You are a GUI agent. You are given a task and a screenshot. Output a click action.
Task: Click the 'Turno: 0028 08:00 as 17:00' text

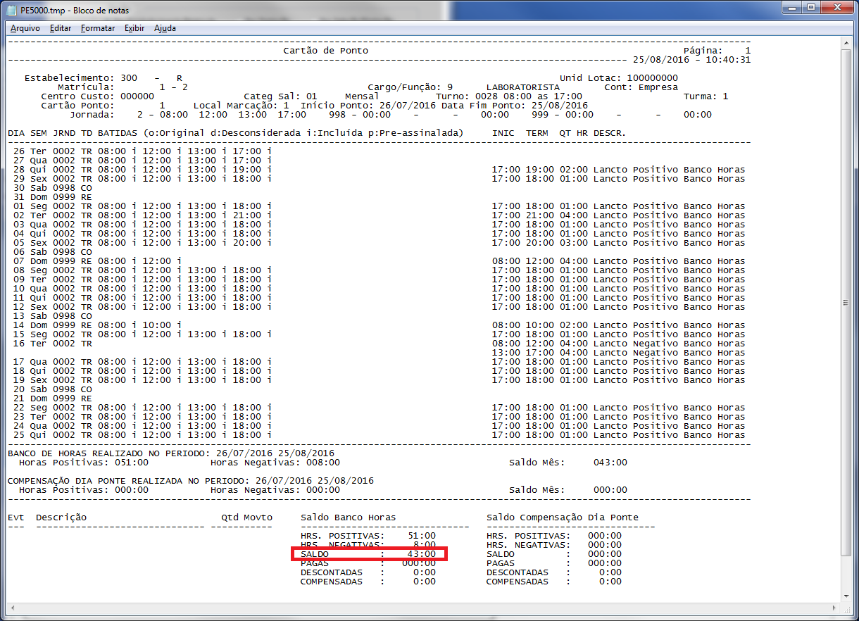click(509, 96)
